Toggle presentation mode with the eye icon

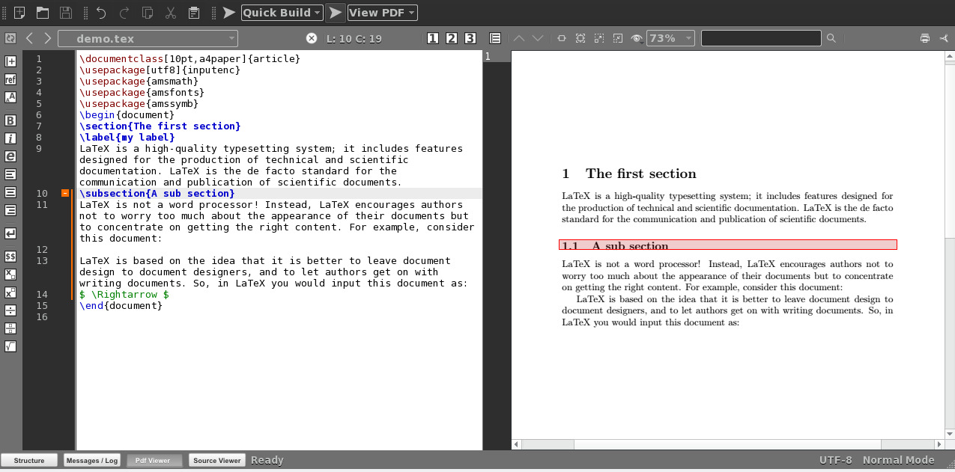[636, 37]
